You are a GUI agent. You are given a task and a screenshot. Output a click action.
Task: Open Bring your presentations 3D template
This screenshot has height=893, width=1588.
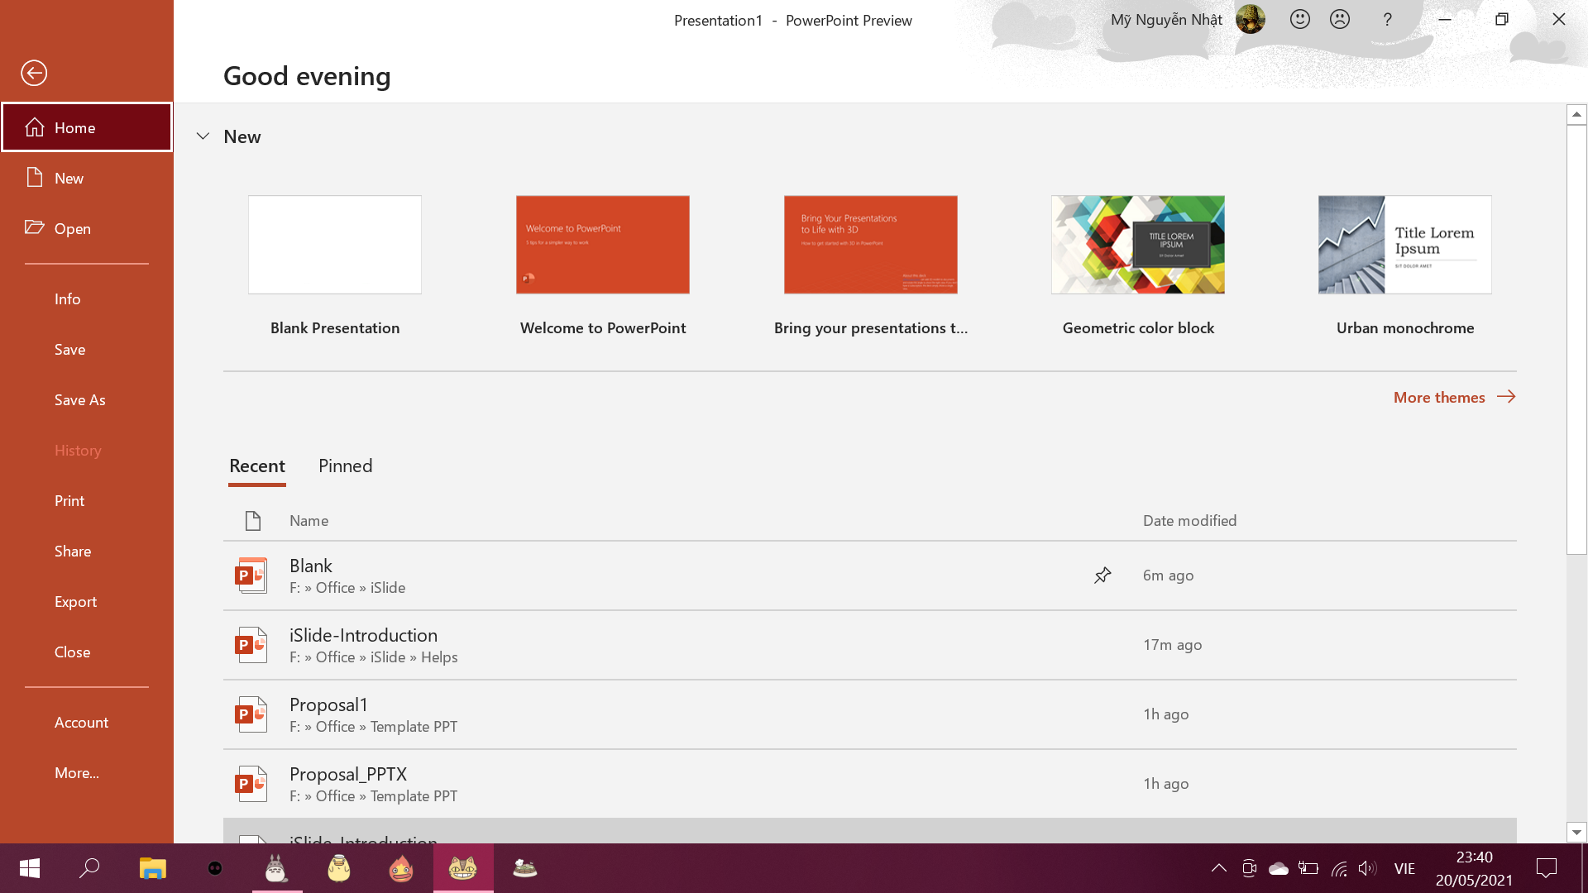[871, 245]
